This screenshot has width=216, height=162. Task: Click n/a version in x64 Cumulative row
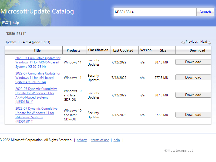(142, 78)
